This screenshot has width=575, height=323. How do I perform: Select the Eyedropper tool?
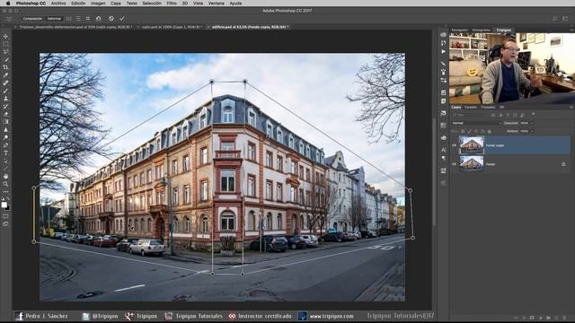5,75
